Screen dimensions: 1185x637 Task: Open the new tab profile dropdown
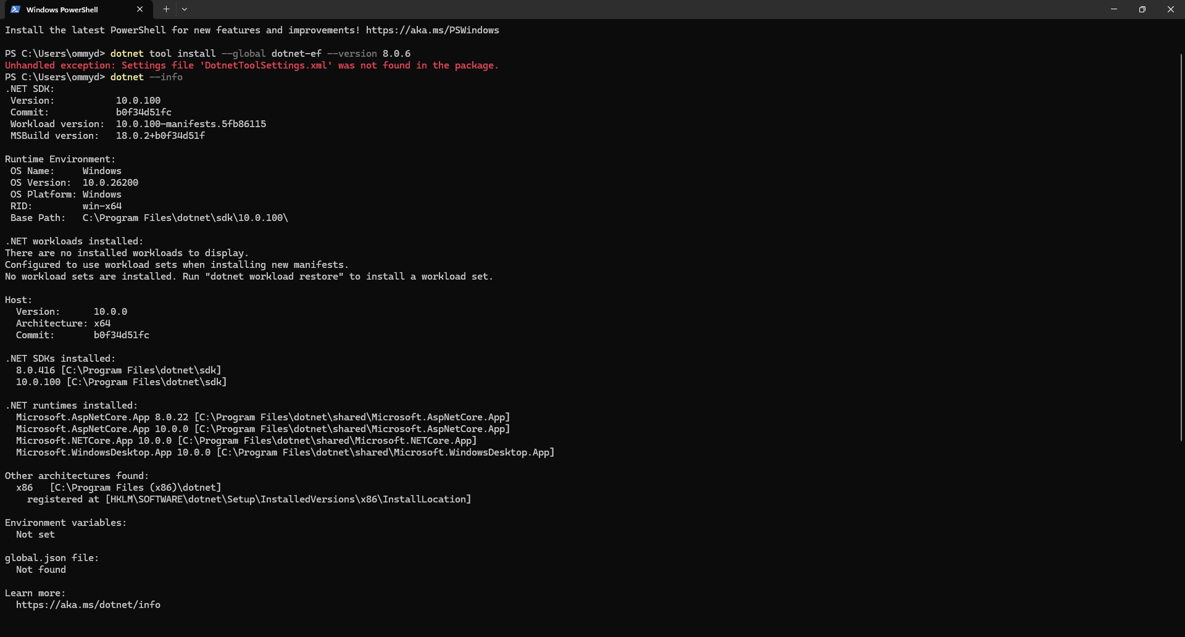(185, 9)
